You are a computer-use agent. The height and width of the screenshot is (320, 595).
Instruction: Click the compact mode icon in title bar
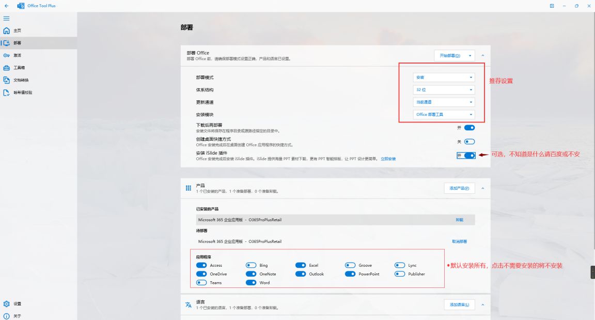pyautogui.click(x=552, y=6)
